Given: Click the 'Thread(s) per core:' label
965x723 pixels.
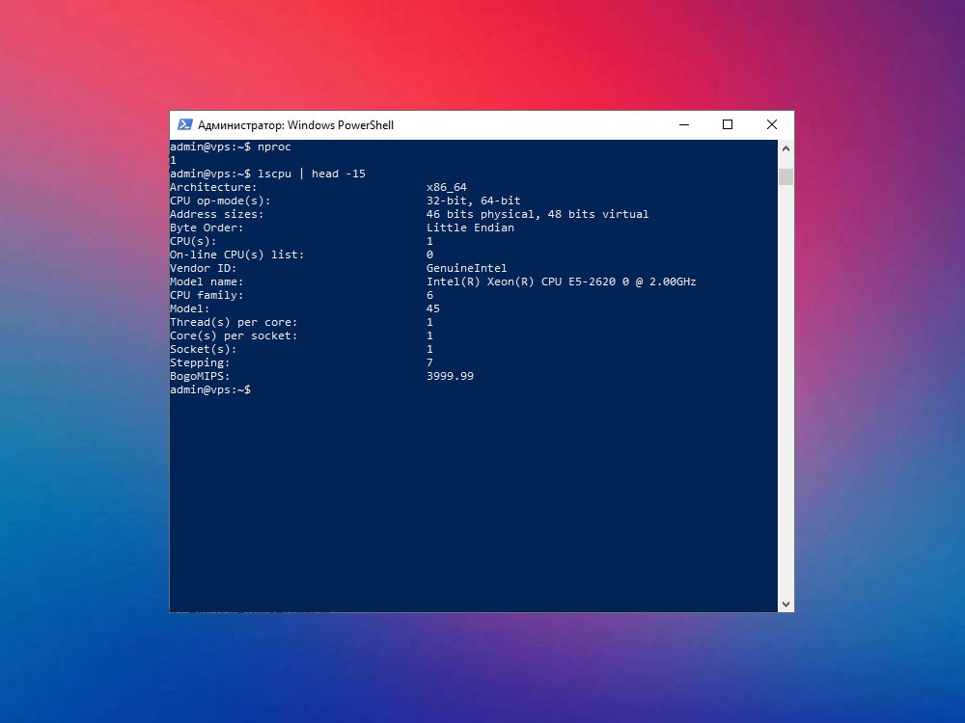Looking at the screenshot, I should tap(234, 322).
